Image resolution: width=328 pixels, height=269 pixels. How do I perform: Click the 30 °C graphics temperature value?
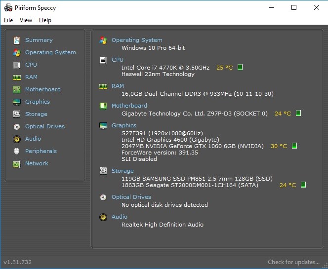[x=279, y=146]
